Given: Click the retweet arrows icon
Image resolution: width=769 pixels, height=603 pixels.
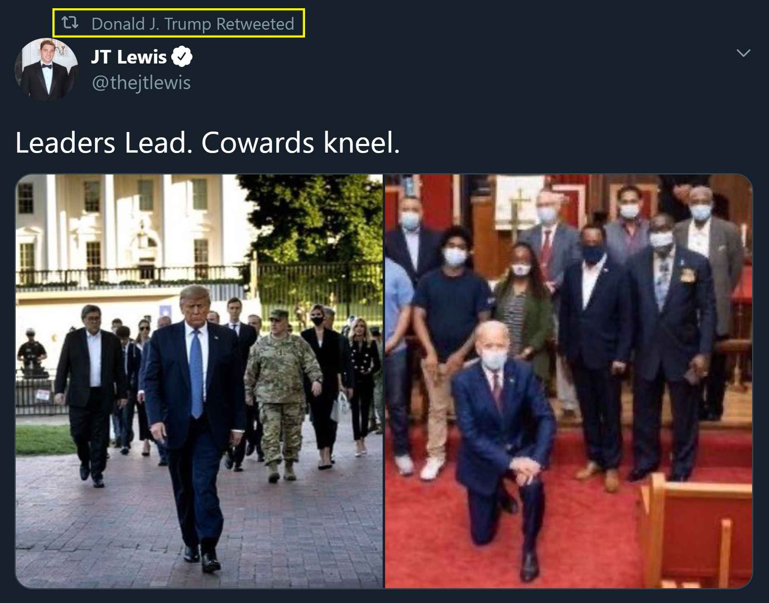Looking at the screenshot, I should (x=70, y=23).
